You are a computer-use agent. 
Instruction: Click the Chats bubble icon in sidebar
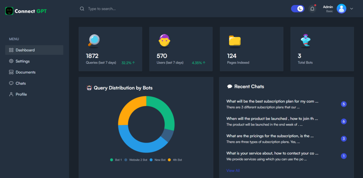pos(11,83)
